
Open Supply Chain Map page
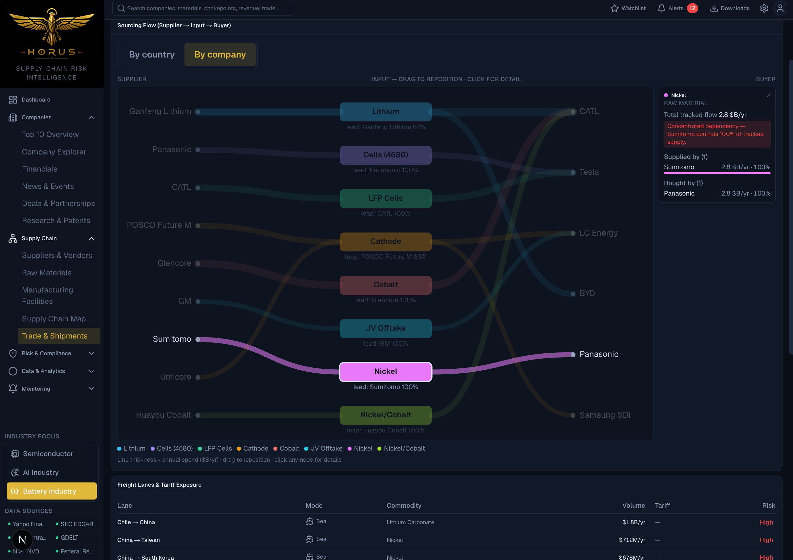click(54, 319)
